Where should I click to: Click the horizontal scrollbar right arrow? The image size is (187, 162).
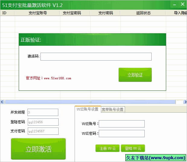click(185, 102)
